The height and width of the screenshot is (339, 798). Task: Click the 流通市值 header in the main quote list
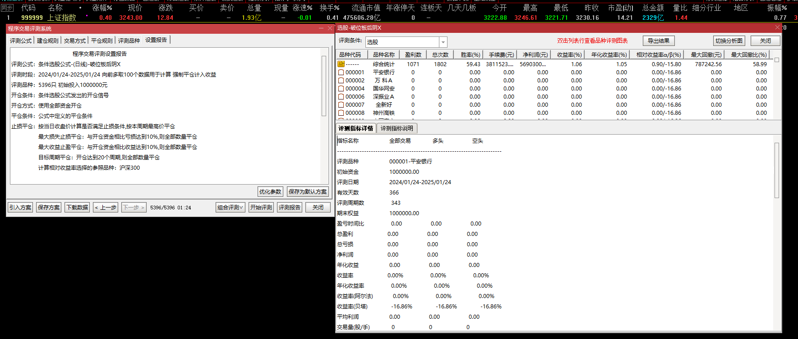click(x=366, y=8)
